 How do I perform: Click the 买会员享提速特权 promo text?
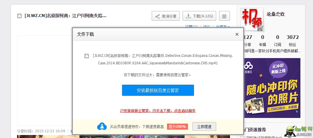(x=137, y=127)
